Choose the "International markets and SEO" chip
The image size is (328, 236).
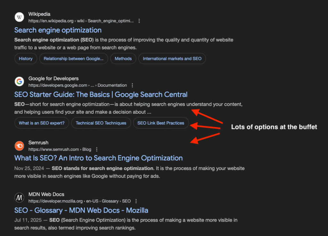(x=172, y=59)
